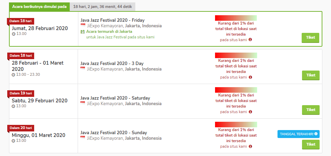Click the clock icon under Sabtu, 29 Februari 2020

(x=13, y=106)
